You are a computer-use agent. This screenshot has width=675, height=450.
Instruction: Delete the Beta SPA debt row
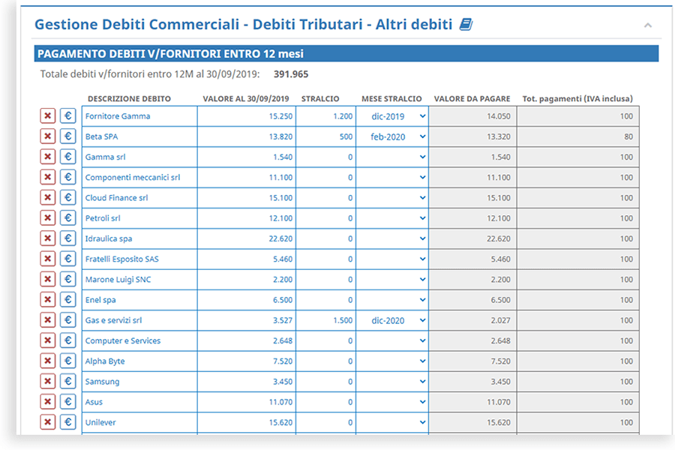[48, 136]
